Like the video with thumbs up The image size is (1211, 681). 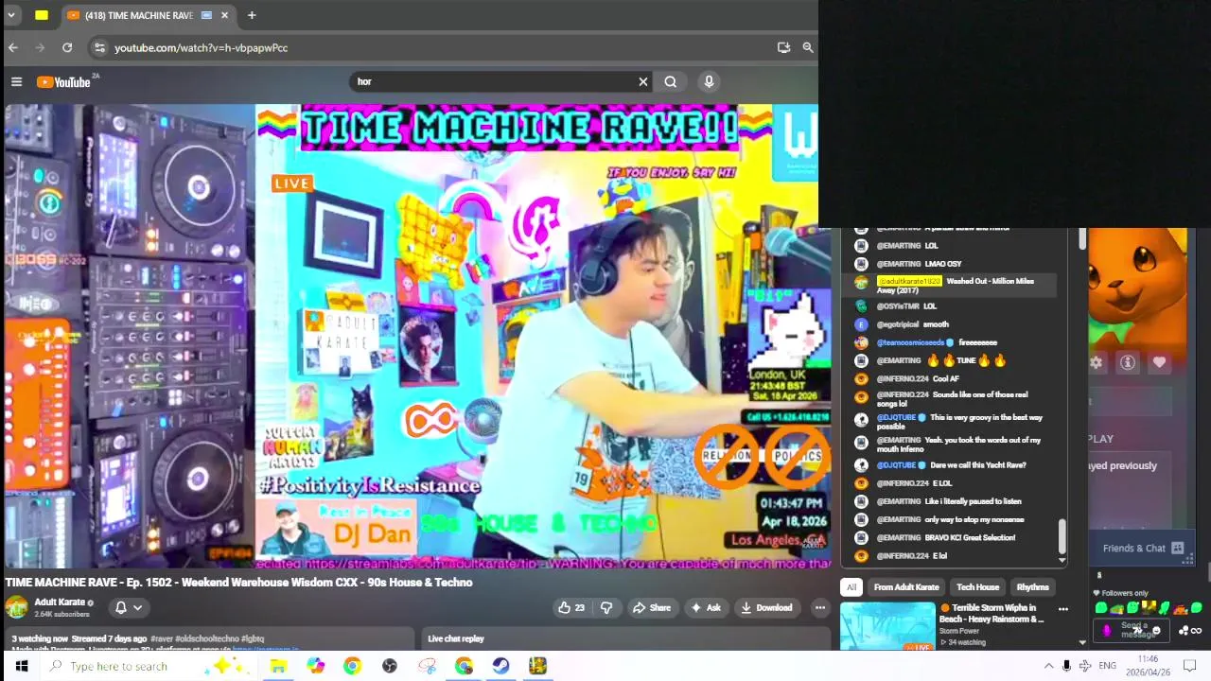click(x=571, y=607)
